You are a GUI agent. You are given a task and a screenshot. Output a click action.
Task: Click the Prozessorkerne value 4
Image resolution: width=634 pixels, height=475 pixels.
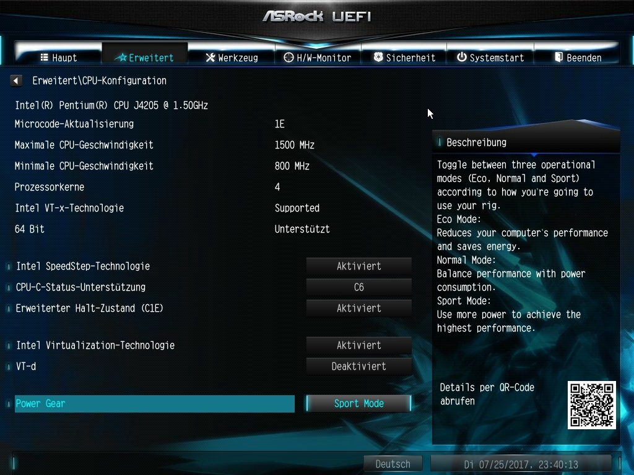click(x=277, y=187)
